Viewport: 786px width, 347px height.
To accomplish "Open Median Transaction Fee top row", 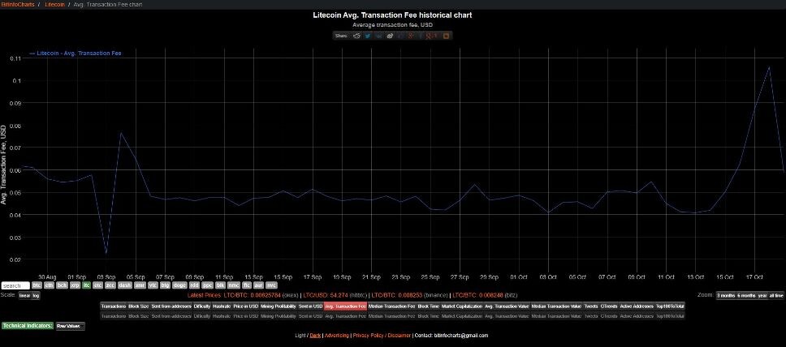I will (x=391, y=306).
